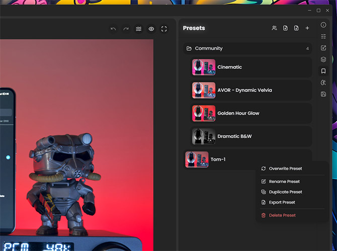This screenshot has width=337, height=251.
Task: Click the redo arrow above the canvas
Action: (126, 29)
